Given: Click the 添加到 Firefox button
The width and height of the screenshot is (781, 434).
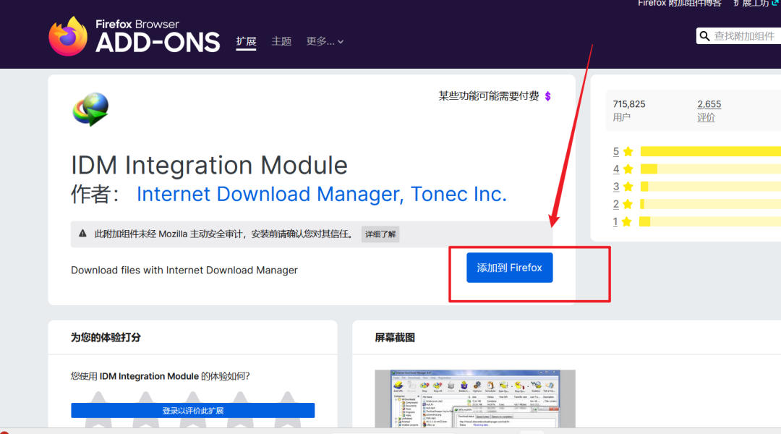Looking at the screenshot, I should [510, 268].
